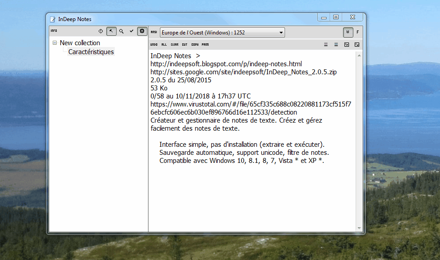This screenshot has width=440, height=260.
Task: Click the left of the two box icons
Action: pos(347,45)
